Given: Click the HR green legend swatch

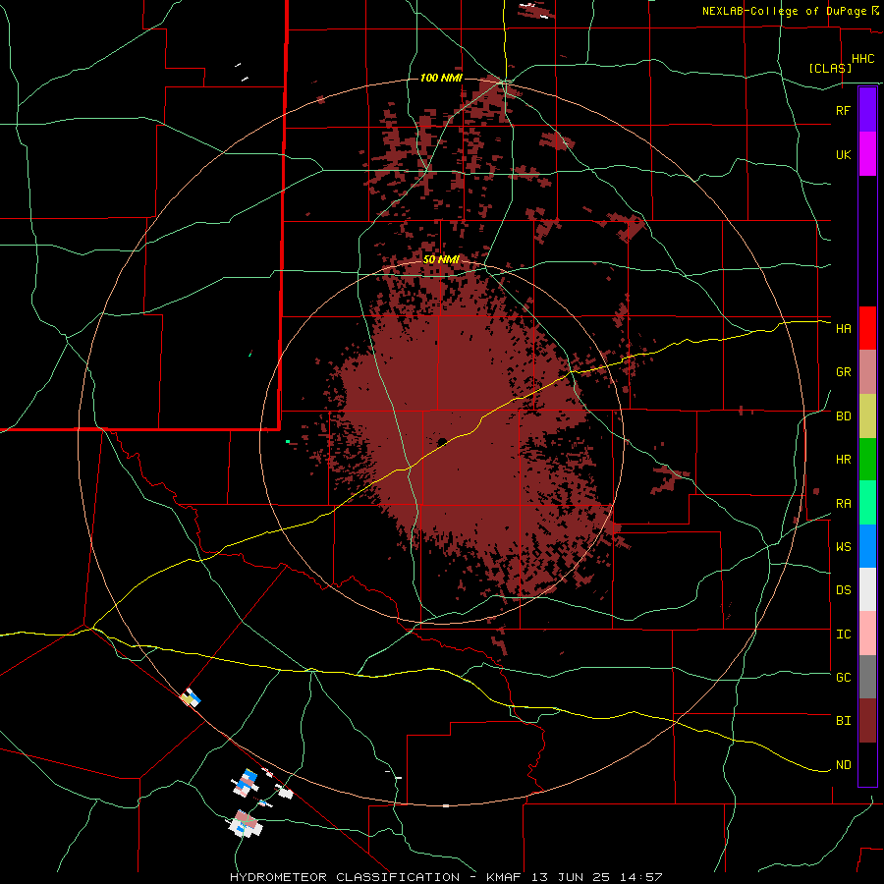Looking at the screenshot, I should [x=867, y=459].
